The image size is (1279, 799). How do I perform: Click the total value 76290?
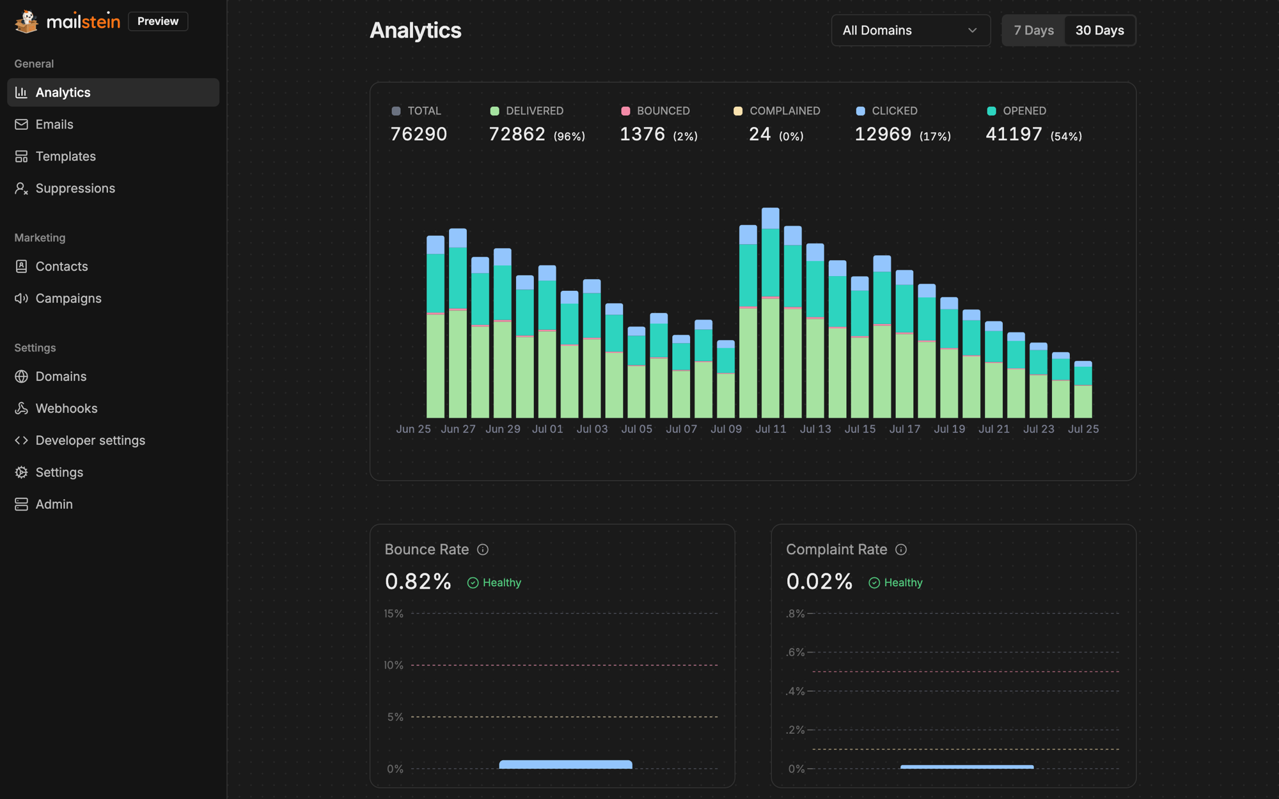click(419, 134)
